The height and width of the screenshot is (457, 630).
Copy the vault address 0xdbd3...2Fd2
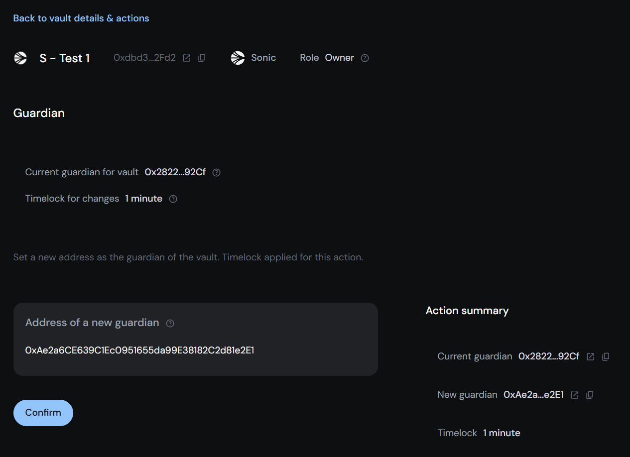pyautogui.click(x=202, y=58)
